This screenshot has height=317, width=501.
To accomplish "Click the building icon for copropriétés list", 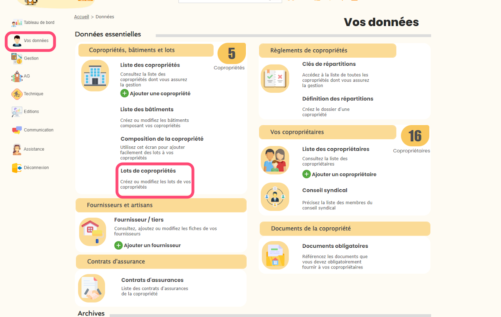I will (x=95, y=76).
